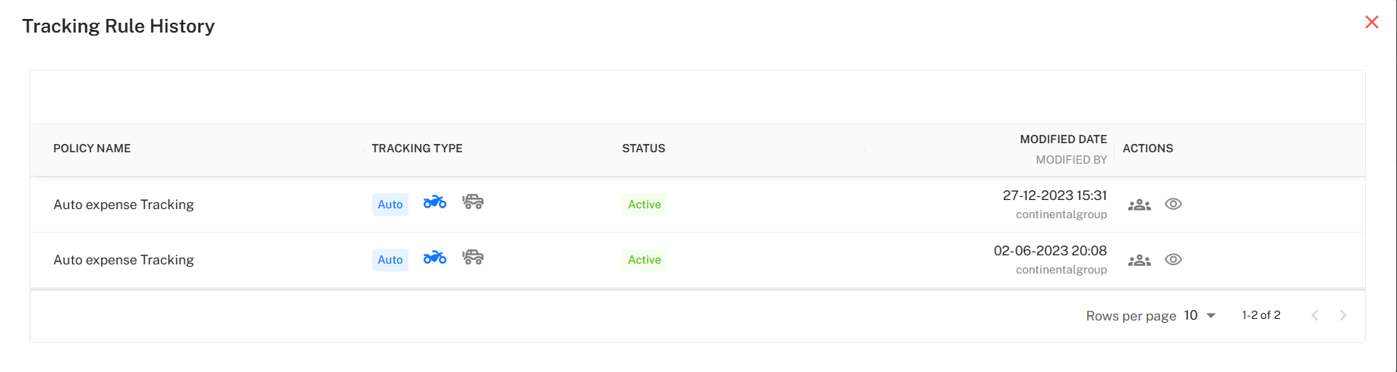
Task: Open assigned users for 02-06-2023 rule
Action: (1139, 260)
